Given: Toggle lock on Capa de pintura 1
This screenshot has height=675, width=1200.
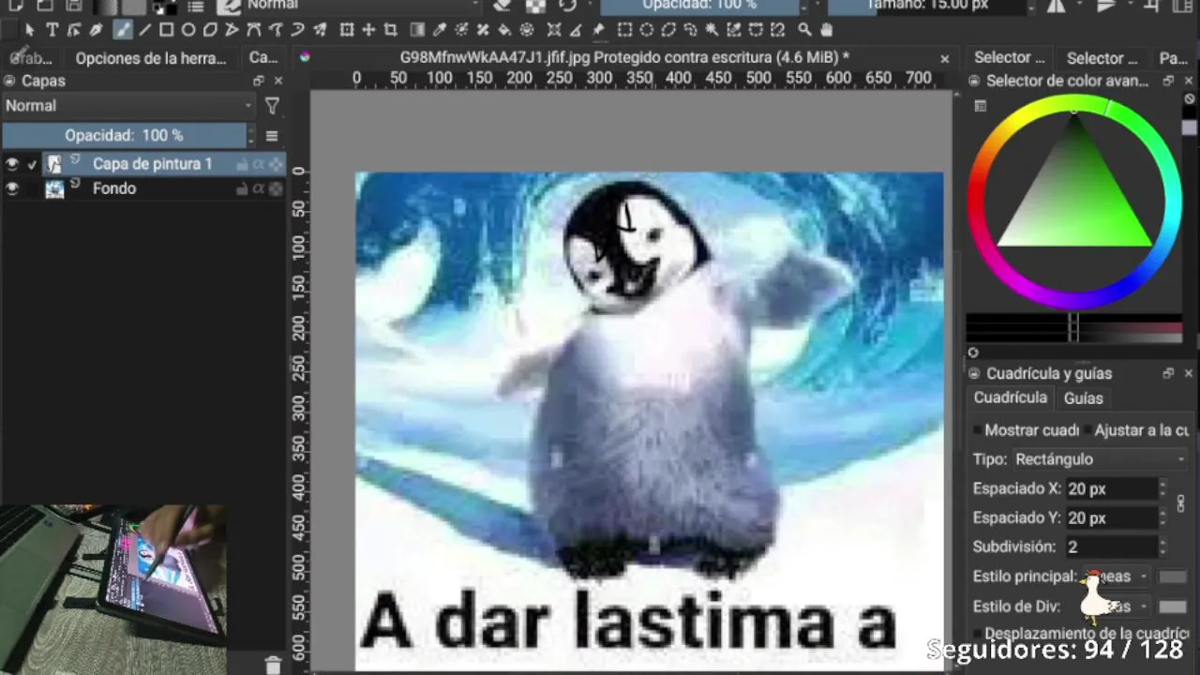Looking at the screenshot, I should point(242,164).
